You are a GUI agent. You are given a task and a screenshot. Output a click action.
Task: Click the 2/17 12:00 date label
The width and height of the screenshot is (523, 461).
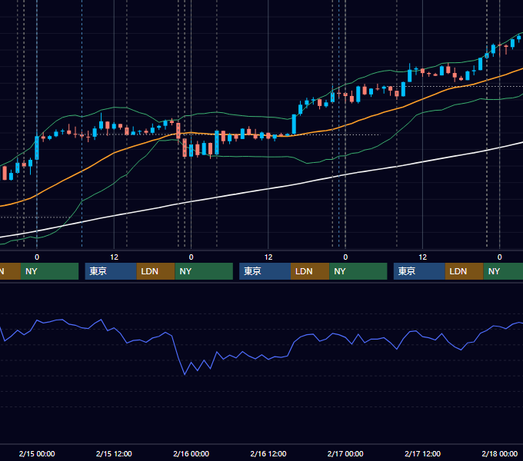422,453
